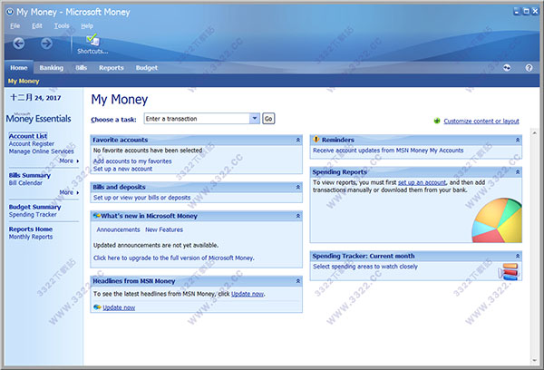Click Receive account updates from MSN Money

point(388,151)
